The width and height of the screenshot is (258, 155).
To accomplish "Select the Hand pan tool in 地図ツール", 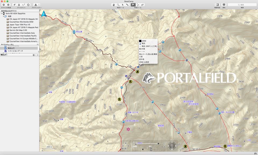I will (114, 5).
